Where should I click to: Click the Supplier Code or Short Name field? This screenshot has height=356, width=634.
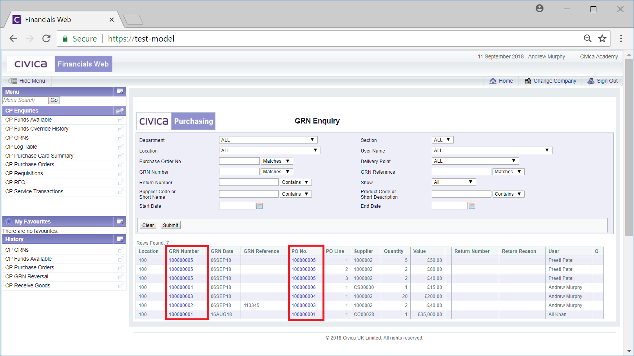(248, 194)
